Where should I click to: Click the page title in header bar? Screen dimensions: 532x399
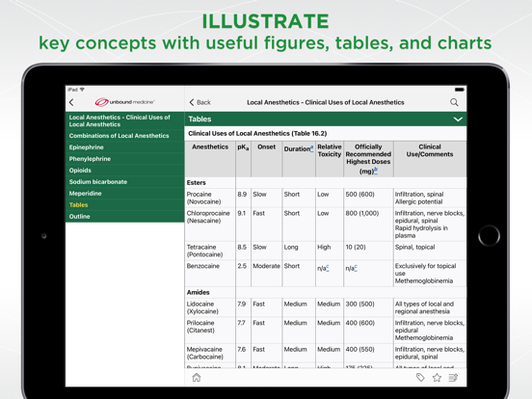[326, 102]
